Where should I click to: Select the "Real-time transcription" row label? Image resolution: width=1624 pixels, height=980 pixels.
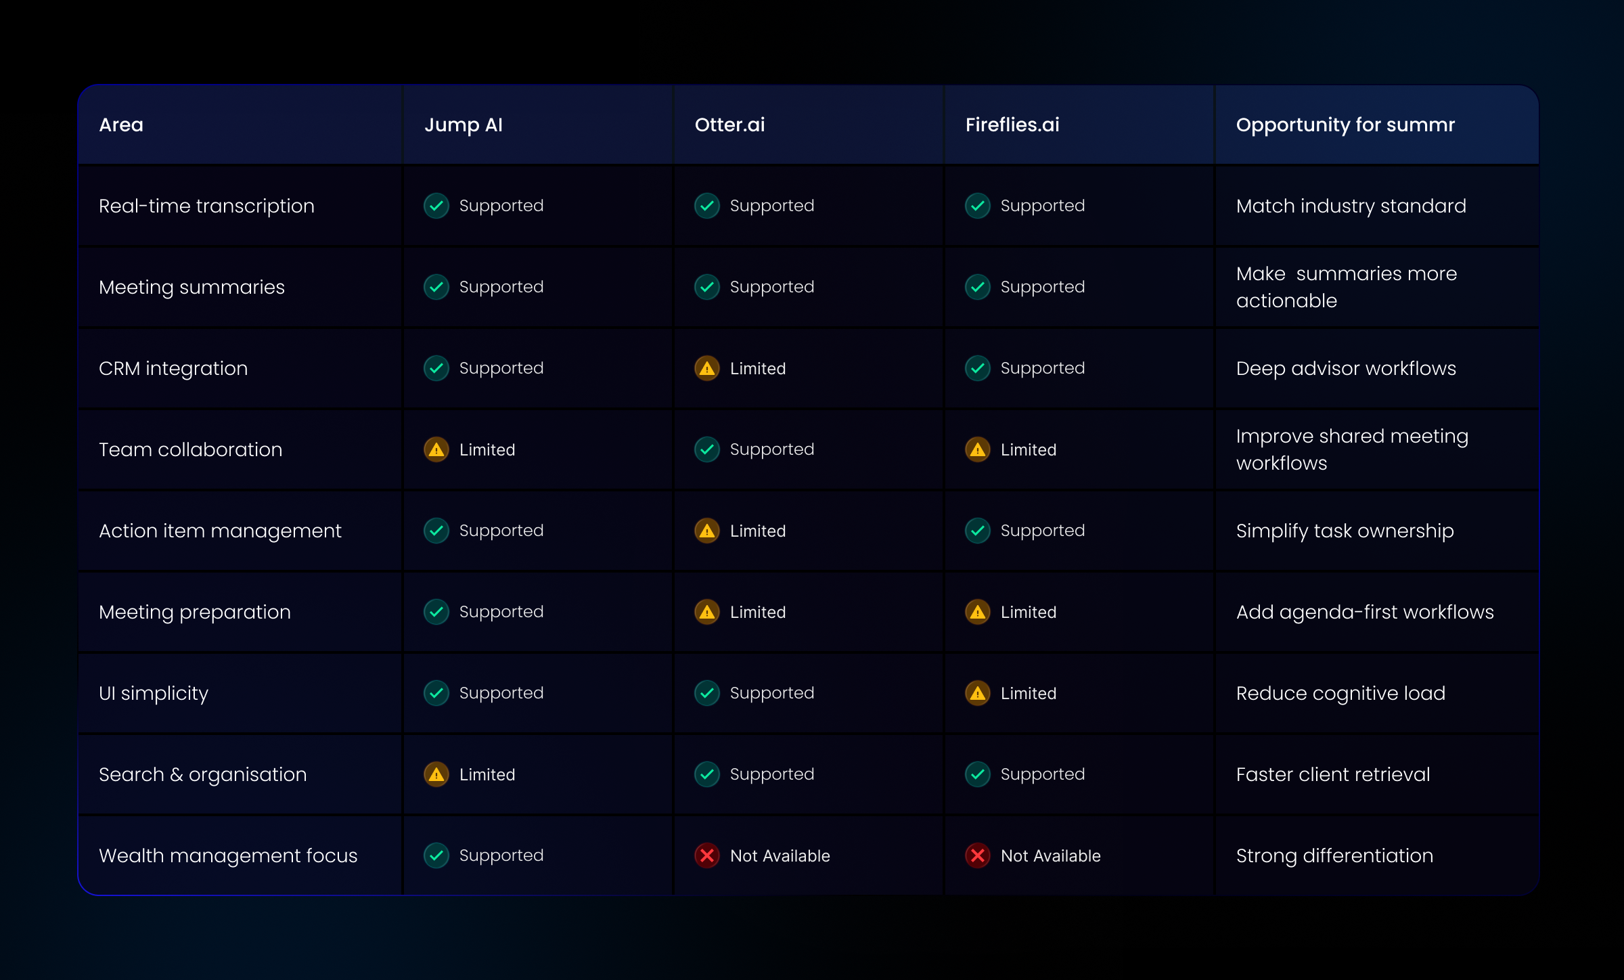(207, 206)
